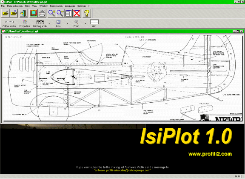This screenshot has width=245, height=179.
Task: Click the red X close-document icon
Action: pos(77,13)
